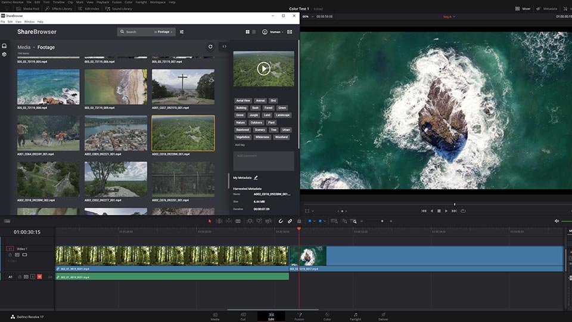
Task: Go to Media in the breadcrumb
Action: point(24,47)
